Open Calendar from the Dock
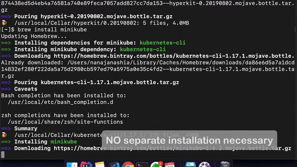Screen dimensions: 297x167 pyautogui.click(x=169, y=164)
